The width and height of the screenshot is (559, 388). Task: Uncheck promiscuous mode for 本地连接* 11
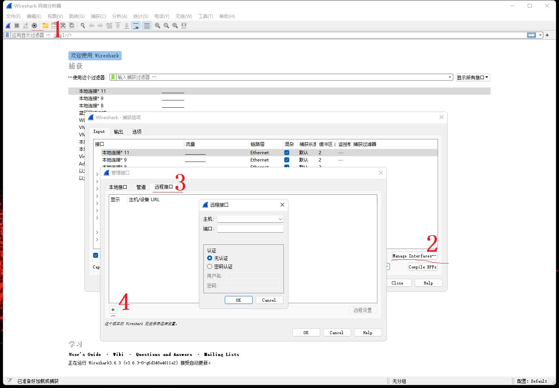click(x=287, y=153)
